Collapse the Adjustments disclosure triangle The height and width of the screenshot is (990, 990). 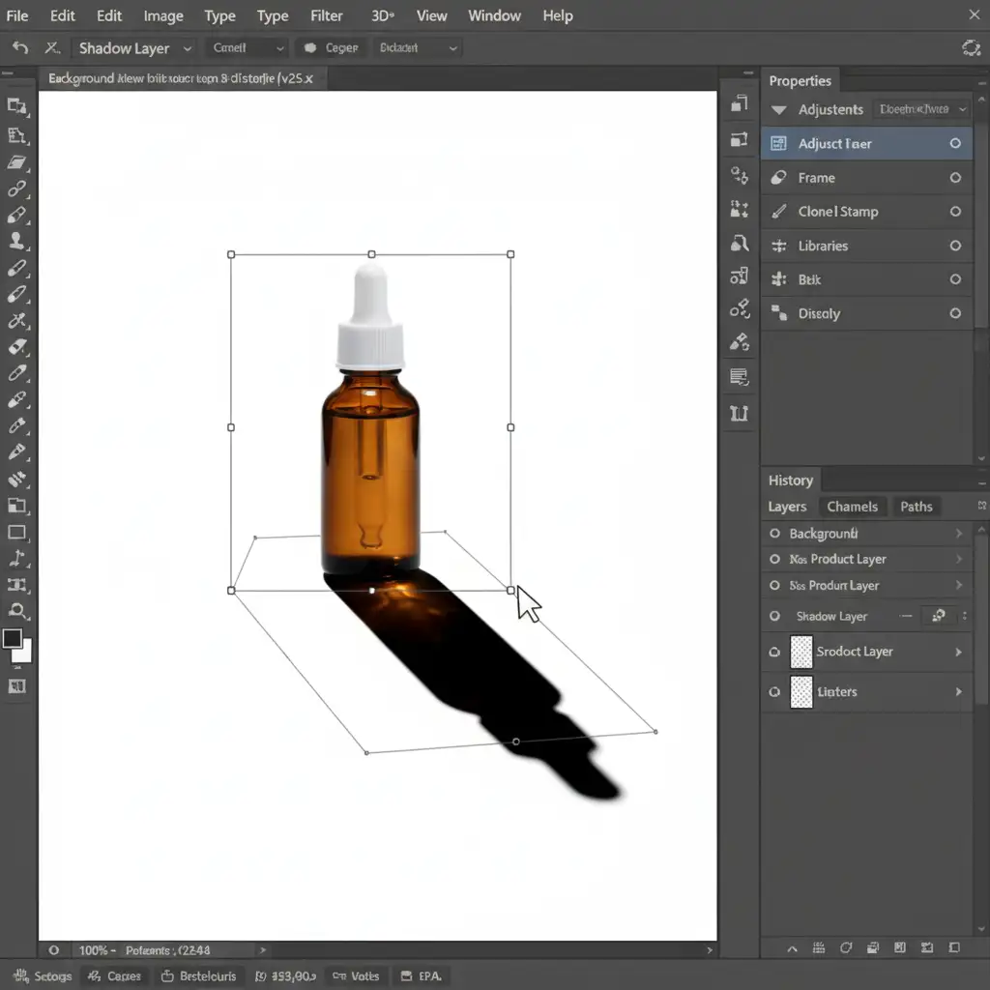pos(779,110)
